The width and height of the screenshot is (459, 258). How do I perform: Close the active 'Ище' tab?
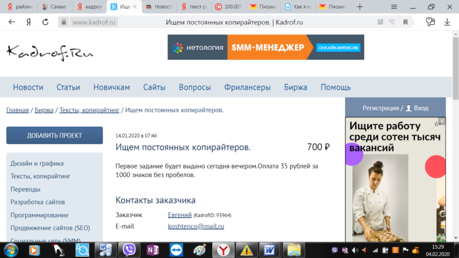coord(135,7)
